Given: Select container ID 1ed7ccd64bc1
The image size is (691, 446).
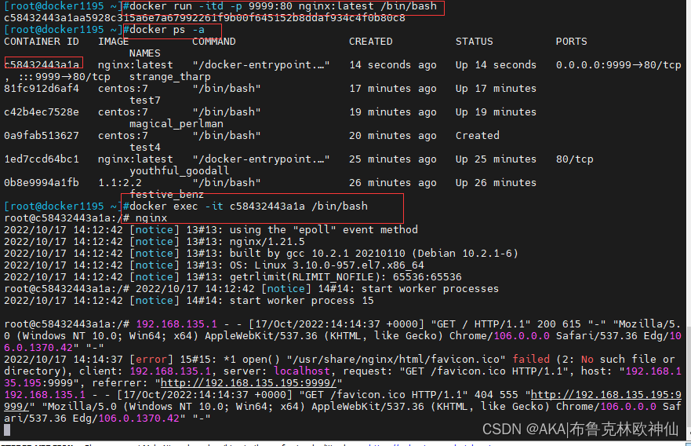Looking at the screenshot, I should coord(42,159).
